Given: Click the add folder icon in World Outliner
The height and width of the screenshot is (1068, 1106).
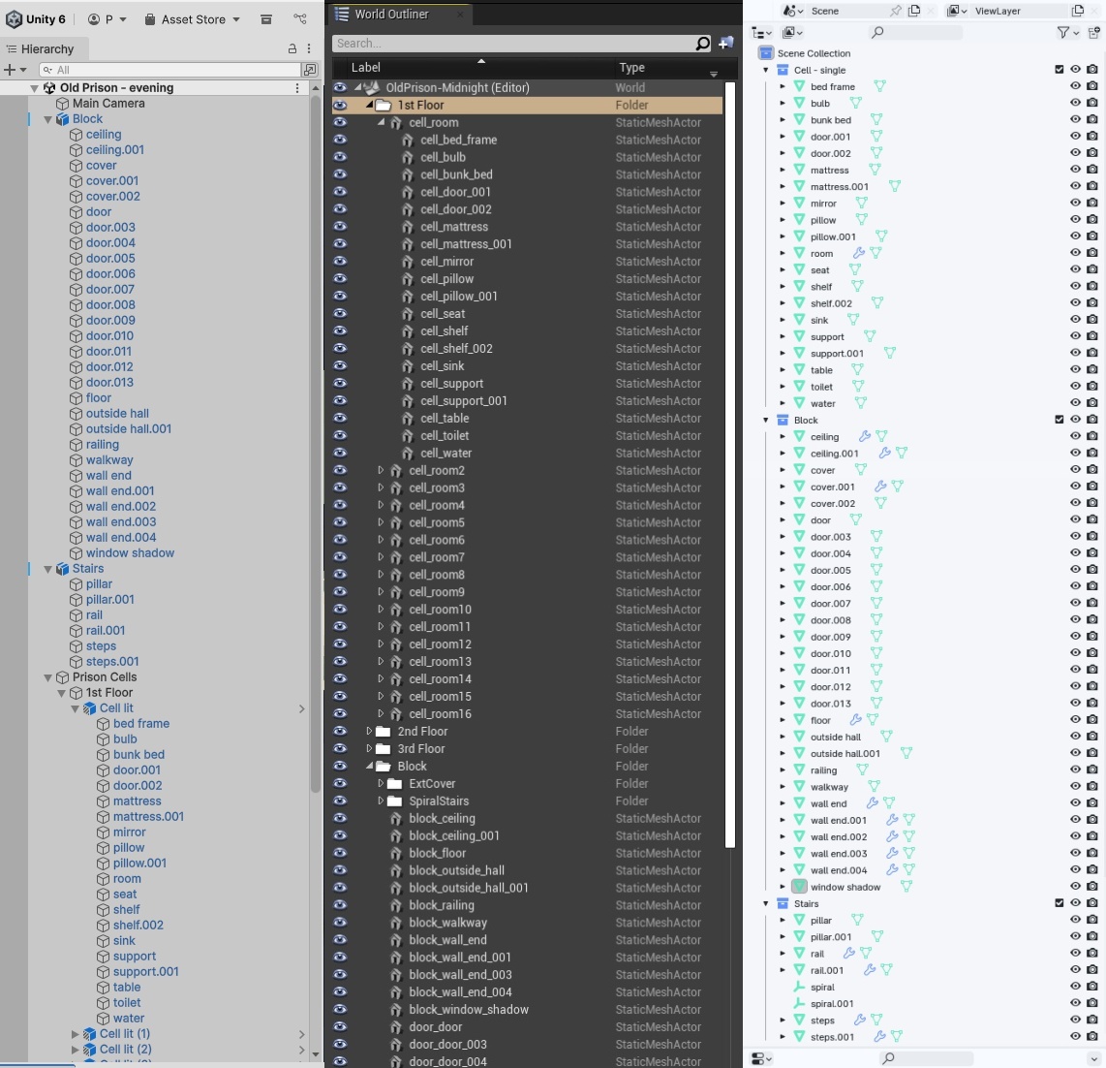Looking at the screenshot, I should pos(725,44).
